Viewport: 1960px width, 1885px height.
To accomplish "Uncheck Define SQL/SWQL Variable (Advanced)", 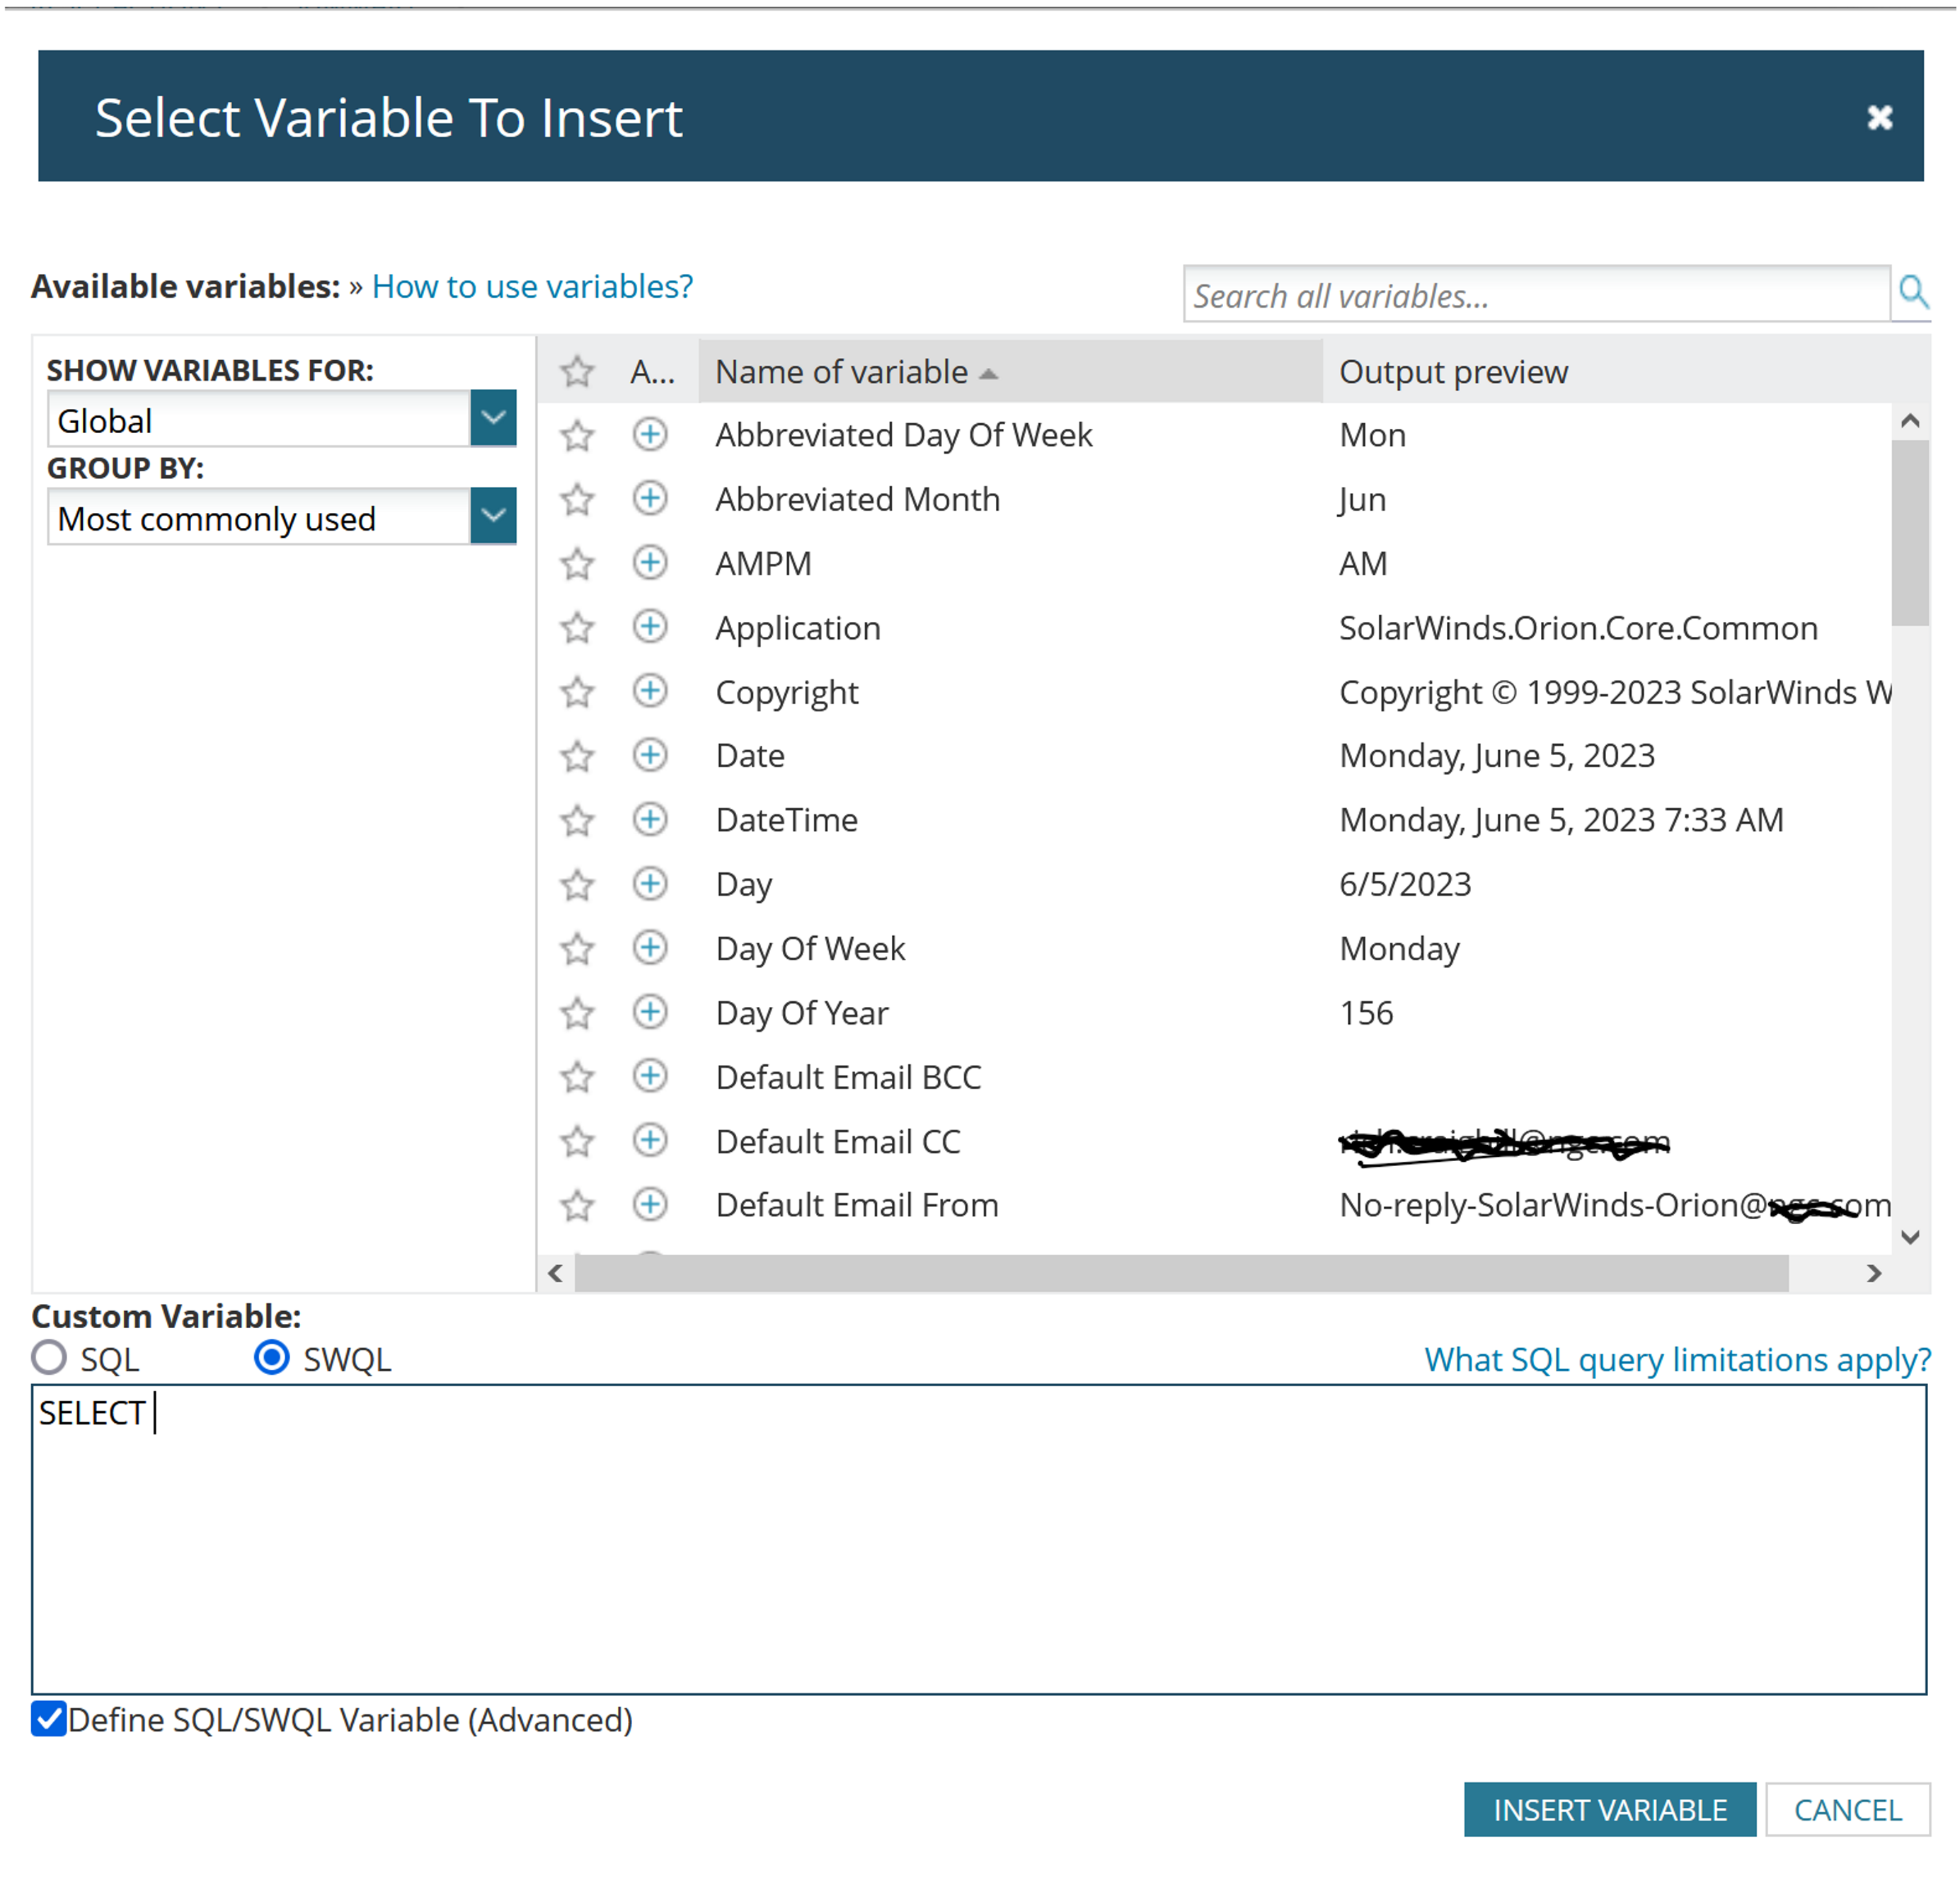I will (49, 1720).
